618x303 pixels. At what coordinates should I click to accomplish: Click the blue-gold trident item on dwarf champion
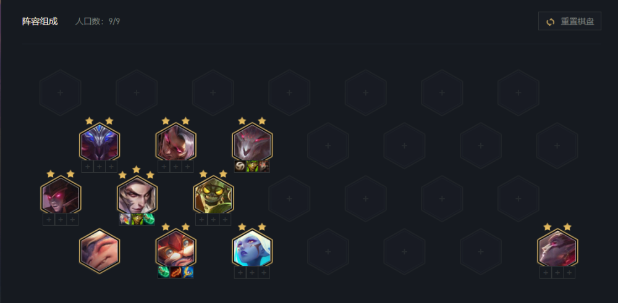tap(188, 272)
